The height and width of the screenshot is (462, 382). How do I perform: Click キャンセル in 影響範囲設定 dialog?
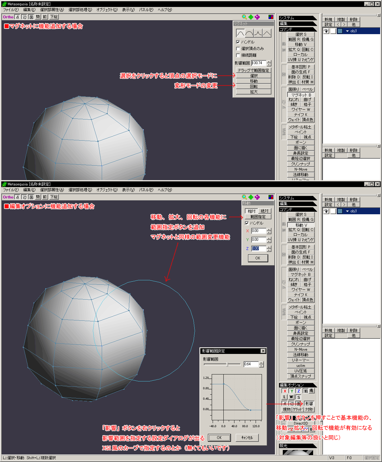click(247, 438)
